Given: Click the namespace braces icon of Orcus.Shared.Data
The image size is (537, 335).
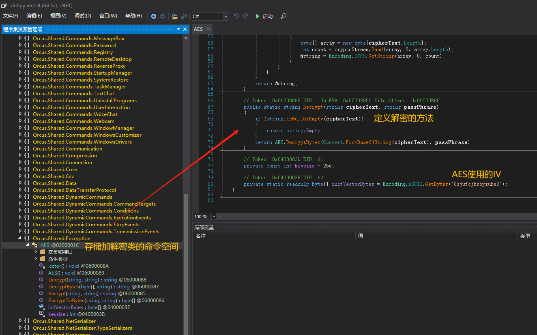Looking at the screenshot, I should 27,183.
